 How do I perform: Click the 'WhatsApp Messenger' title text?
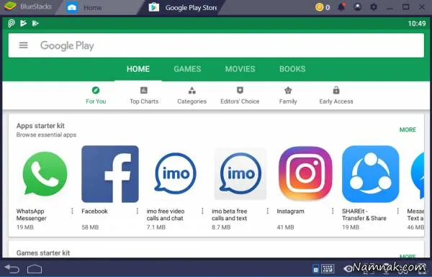point(32,215)
